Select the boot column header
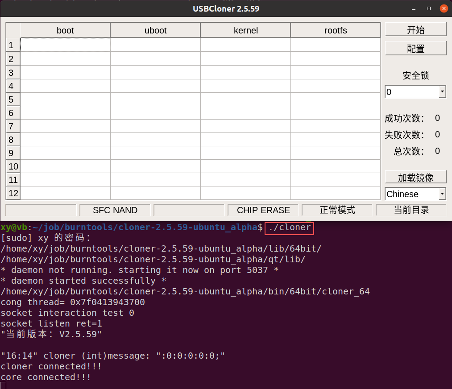 click(x=65, y=30)
